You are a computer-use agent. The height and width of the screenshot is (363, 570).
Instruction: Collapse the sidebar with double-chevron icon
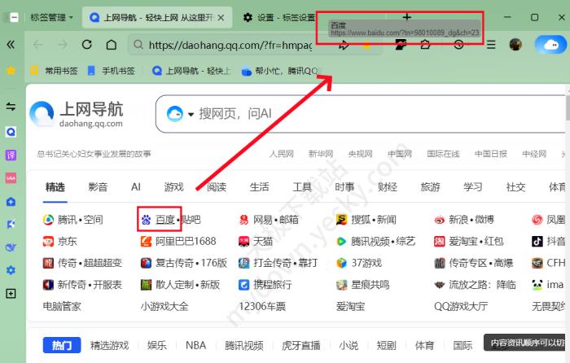coord(11,45)
